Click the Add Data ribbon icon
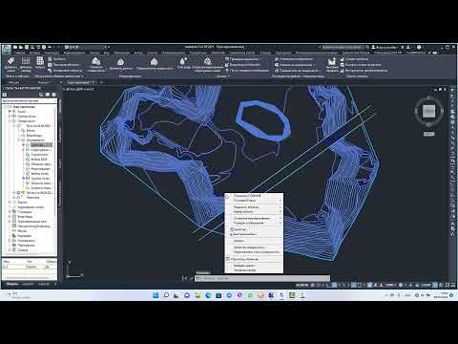 pos(120,61)
